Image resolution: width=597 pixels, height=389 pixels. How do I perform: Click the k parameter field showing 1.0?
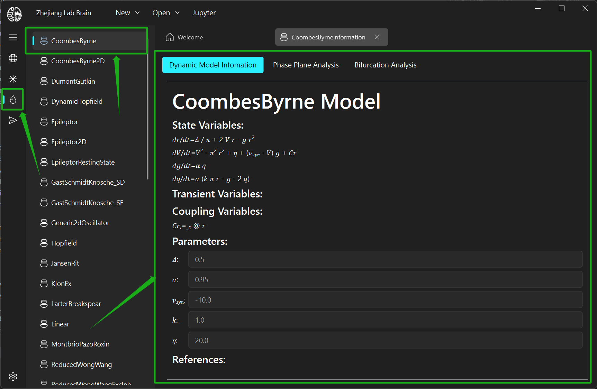pos(385,320)
